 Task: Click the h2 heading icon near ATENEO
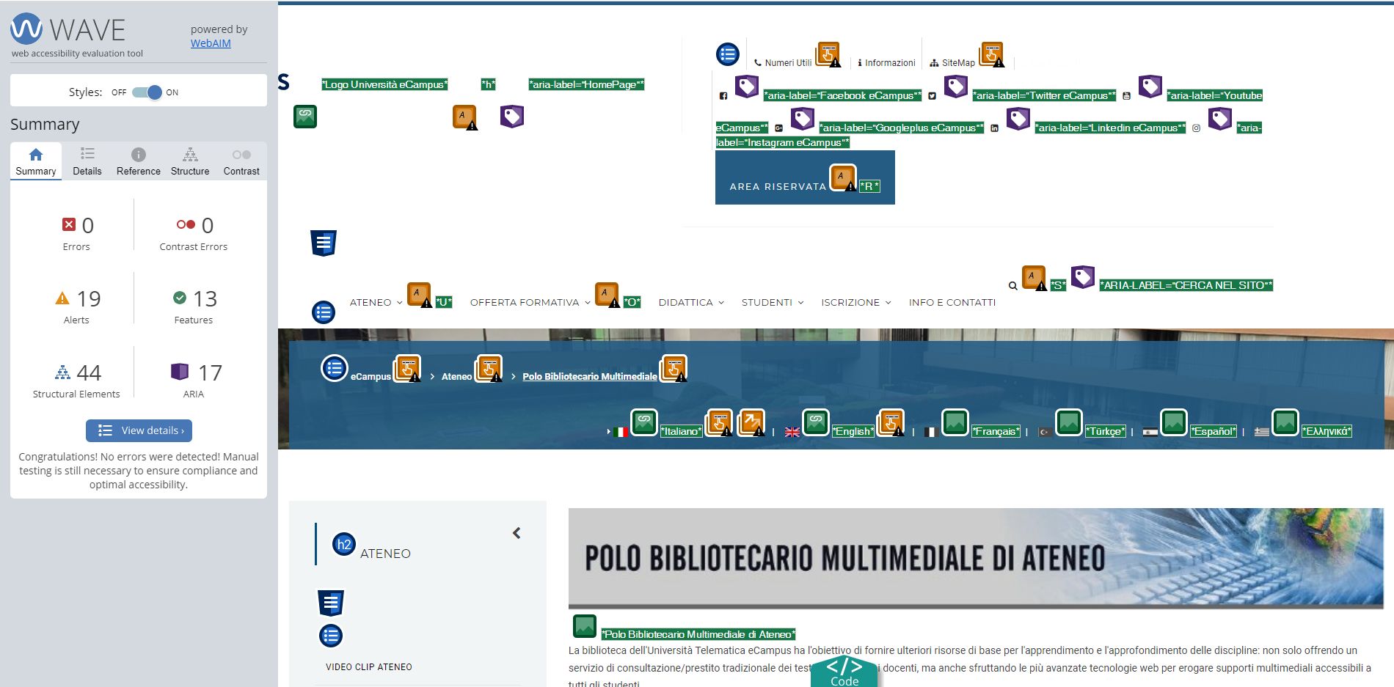click(x=344, y=544)
